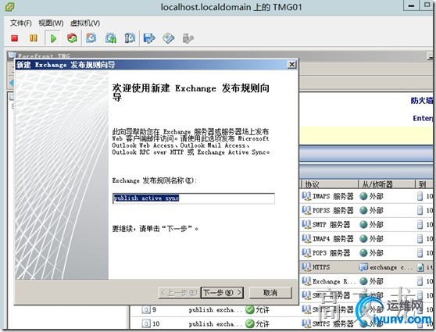The width and height of the screenshot is (436, 332).
Task: Stop the virtual machine with red square
Action: (x=15, y=38)
